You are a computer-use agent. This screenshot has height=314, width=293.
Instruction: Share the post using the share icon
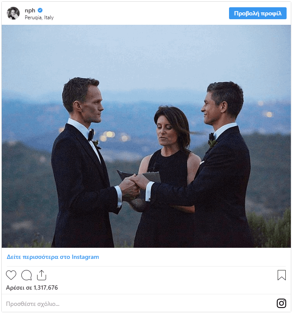point(41,275)
